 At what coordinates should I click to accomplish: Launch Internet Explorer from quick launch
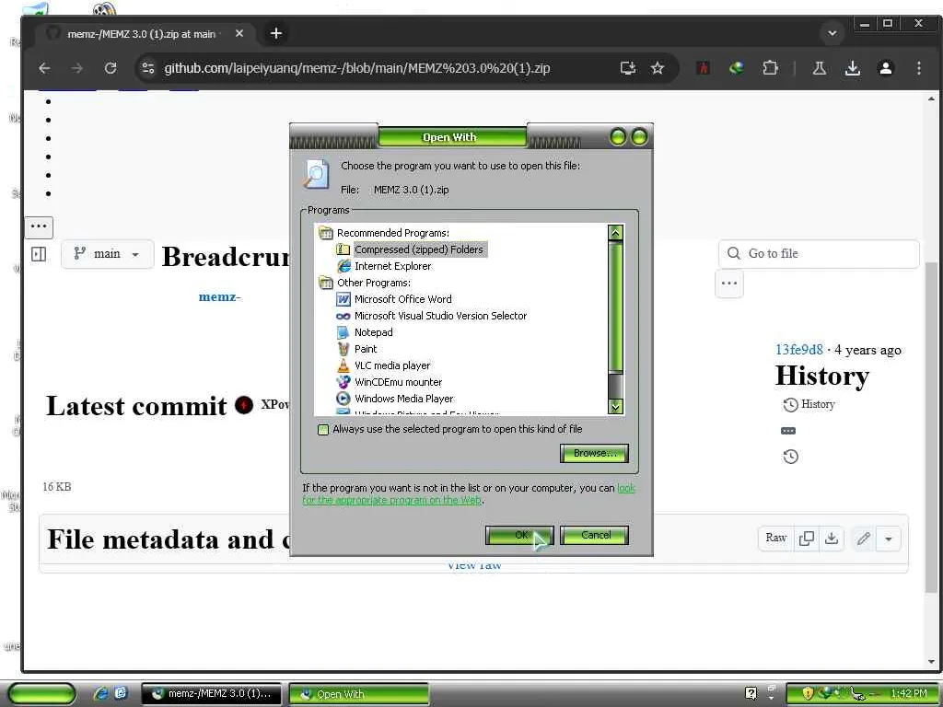tap(99, 693)
